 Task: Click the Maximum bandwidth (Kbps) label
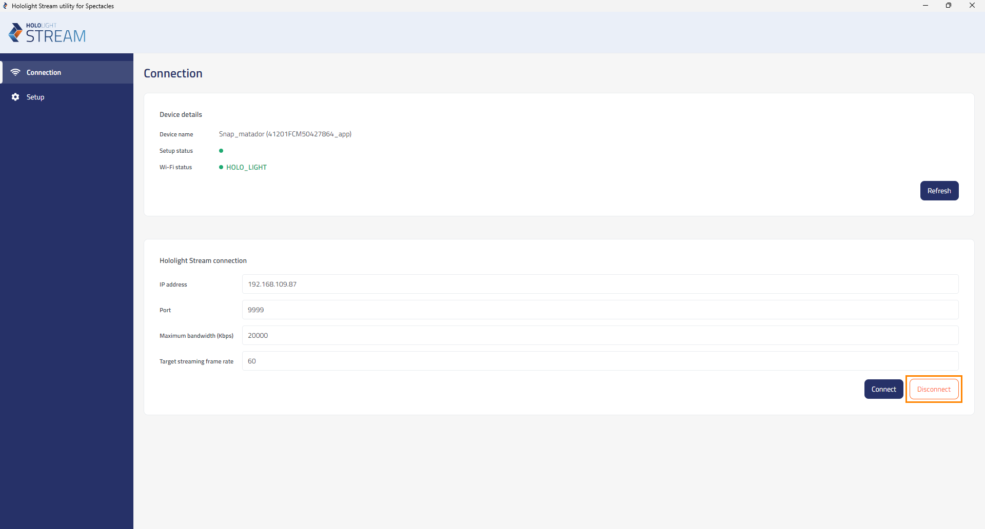click(196, 336)
